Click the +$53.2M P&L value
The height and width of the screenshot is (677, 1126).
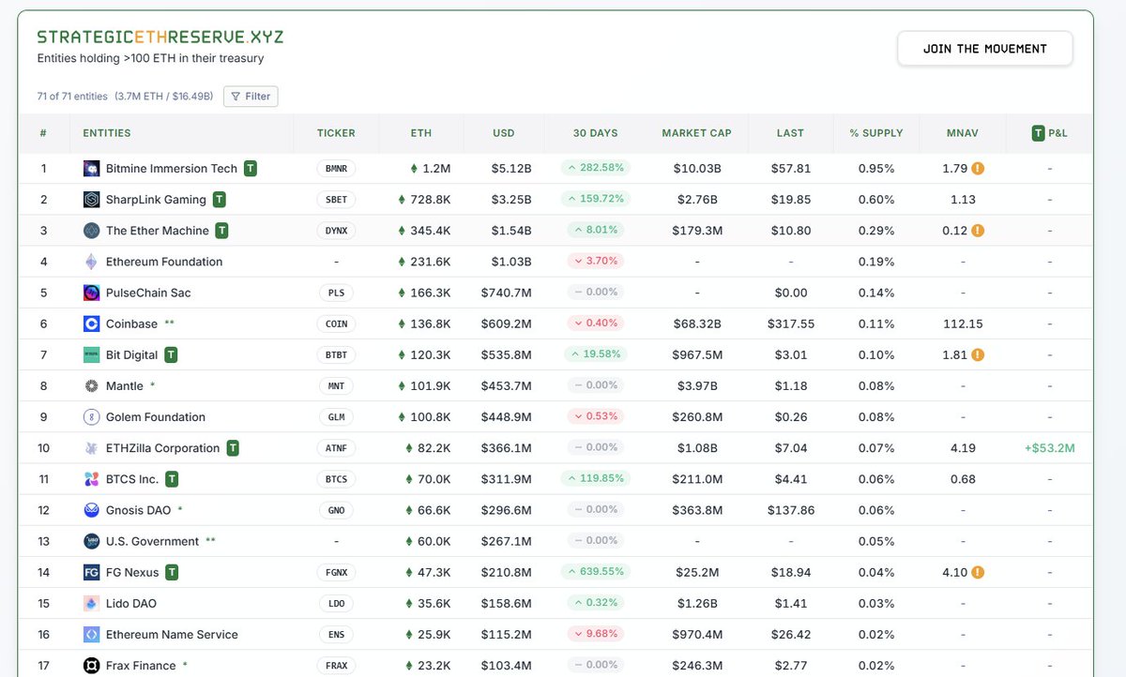coord(1049,448)
